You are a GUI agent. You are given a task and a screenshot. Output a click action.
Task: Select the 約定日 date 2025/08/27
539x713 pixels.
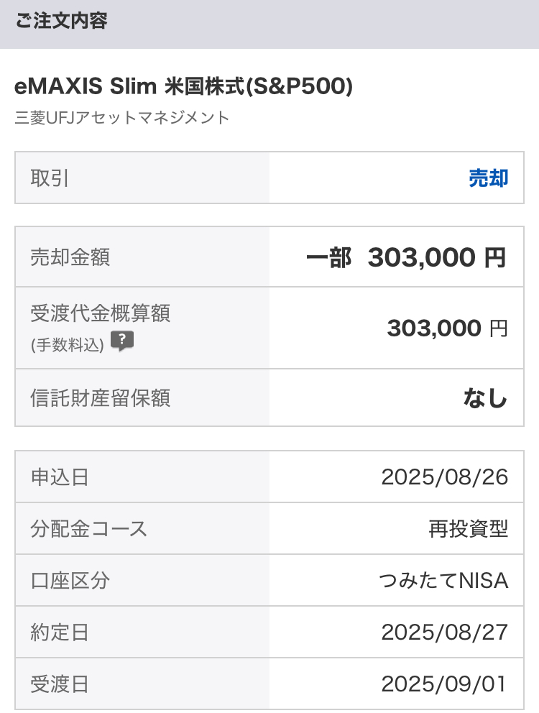pyautogui.click(x=444, y=632)
